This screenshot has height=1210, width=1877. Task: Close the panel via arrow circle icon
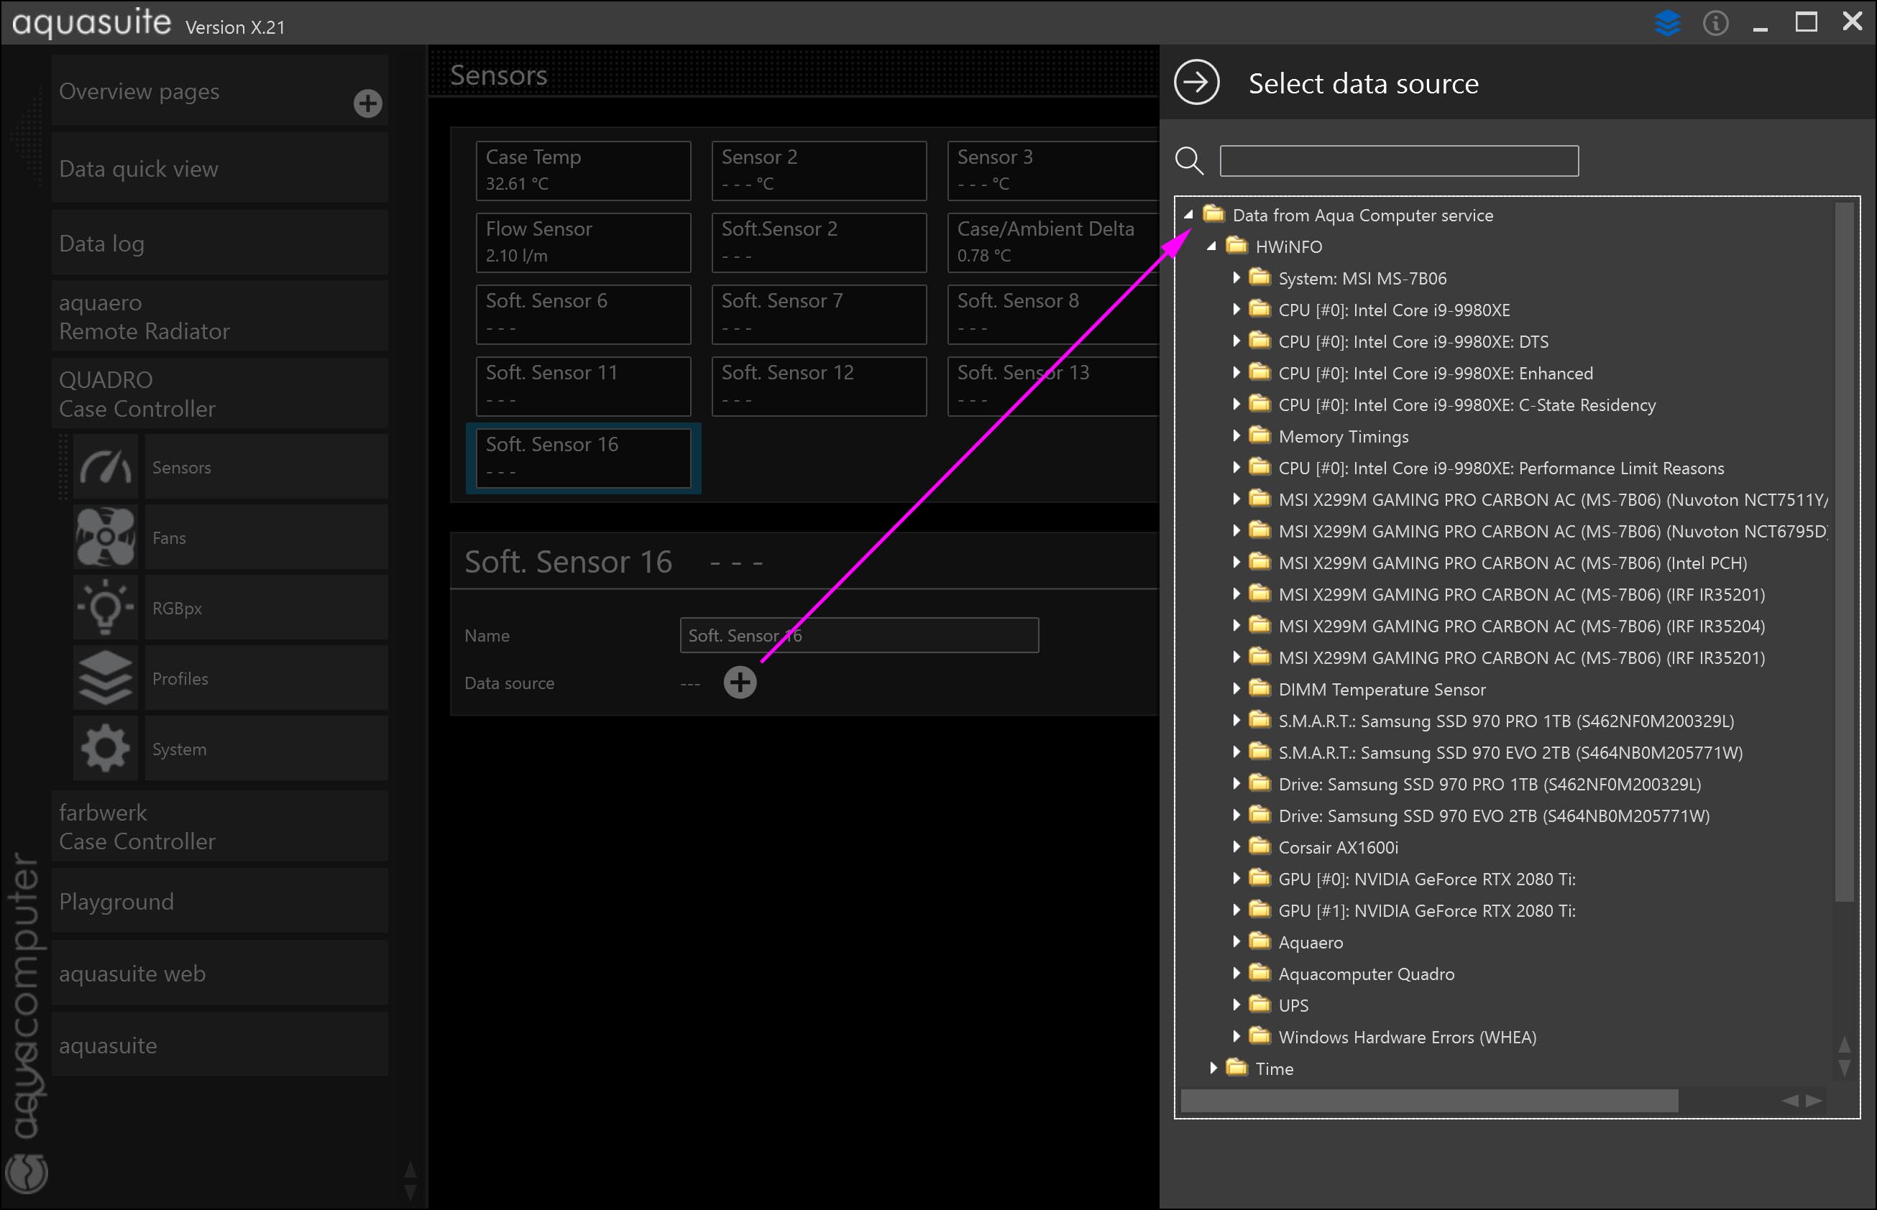tap(1196, 83)
